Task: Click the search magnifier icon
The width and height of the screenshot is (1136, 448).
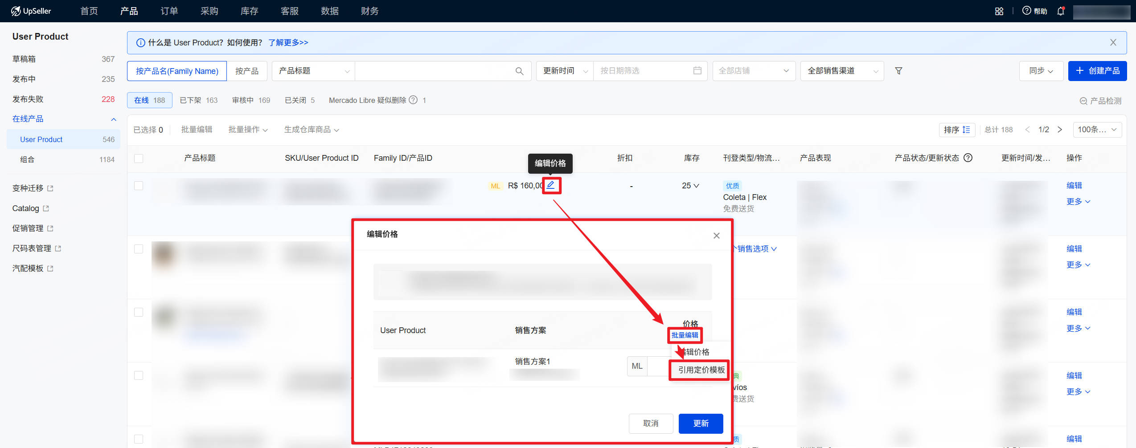Action: (x=519, y=71)
